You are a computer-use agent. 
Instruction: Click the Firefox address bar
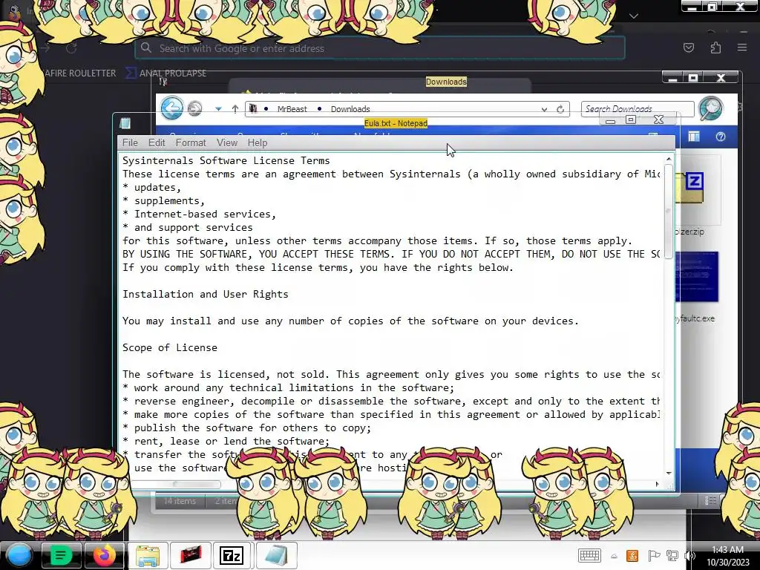380,48
